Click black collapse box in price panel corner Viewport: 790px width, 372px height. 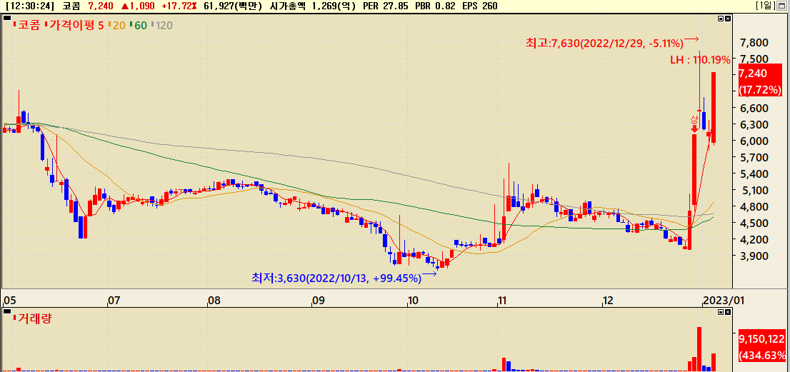pyautogui.click(x=6, y=18)
